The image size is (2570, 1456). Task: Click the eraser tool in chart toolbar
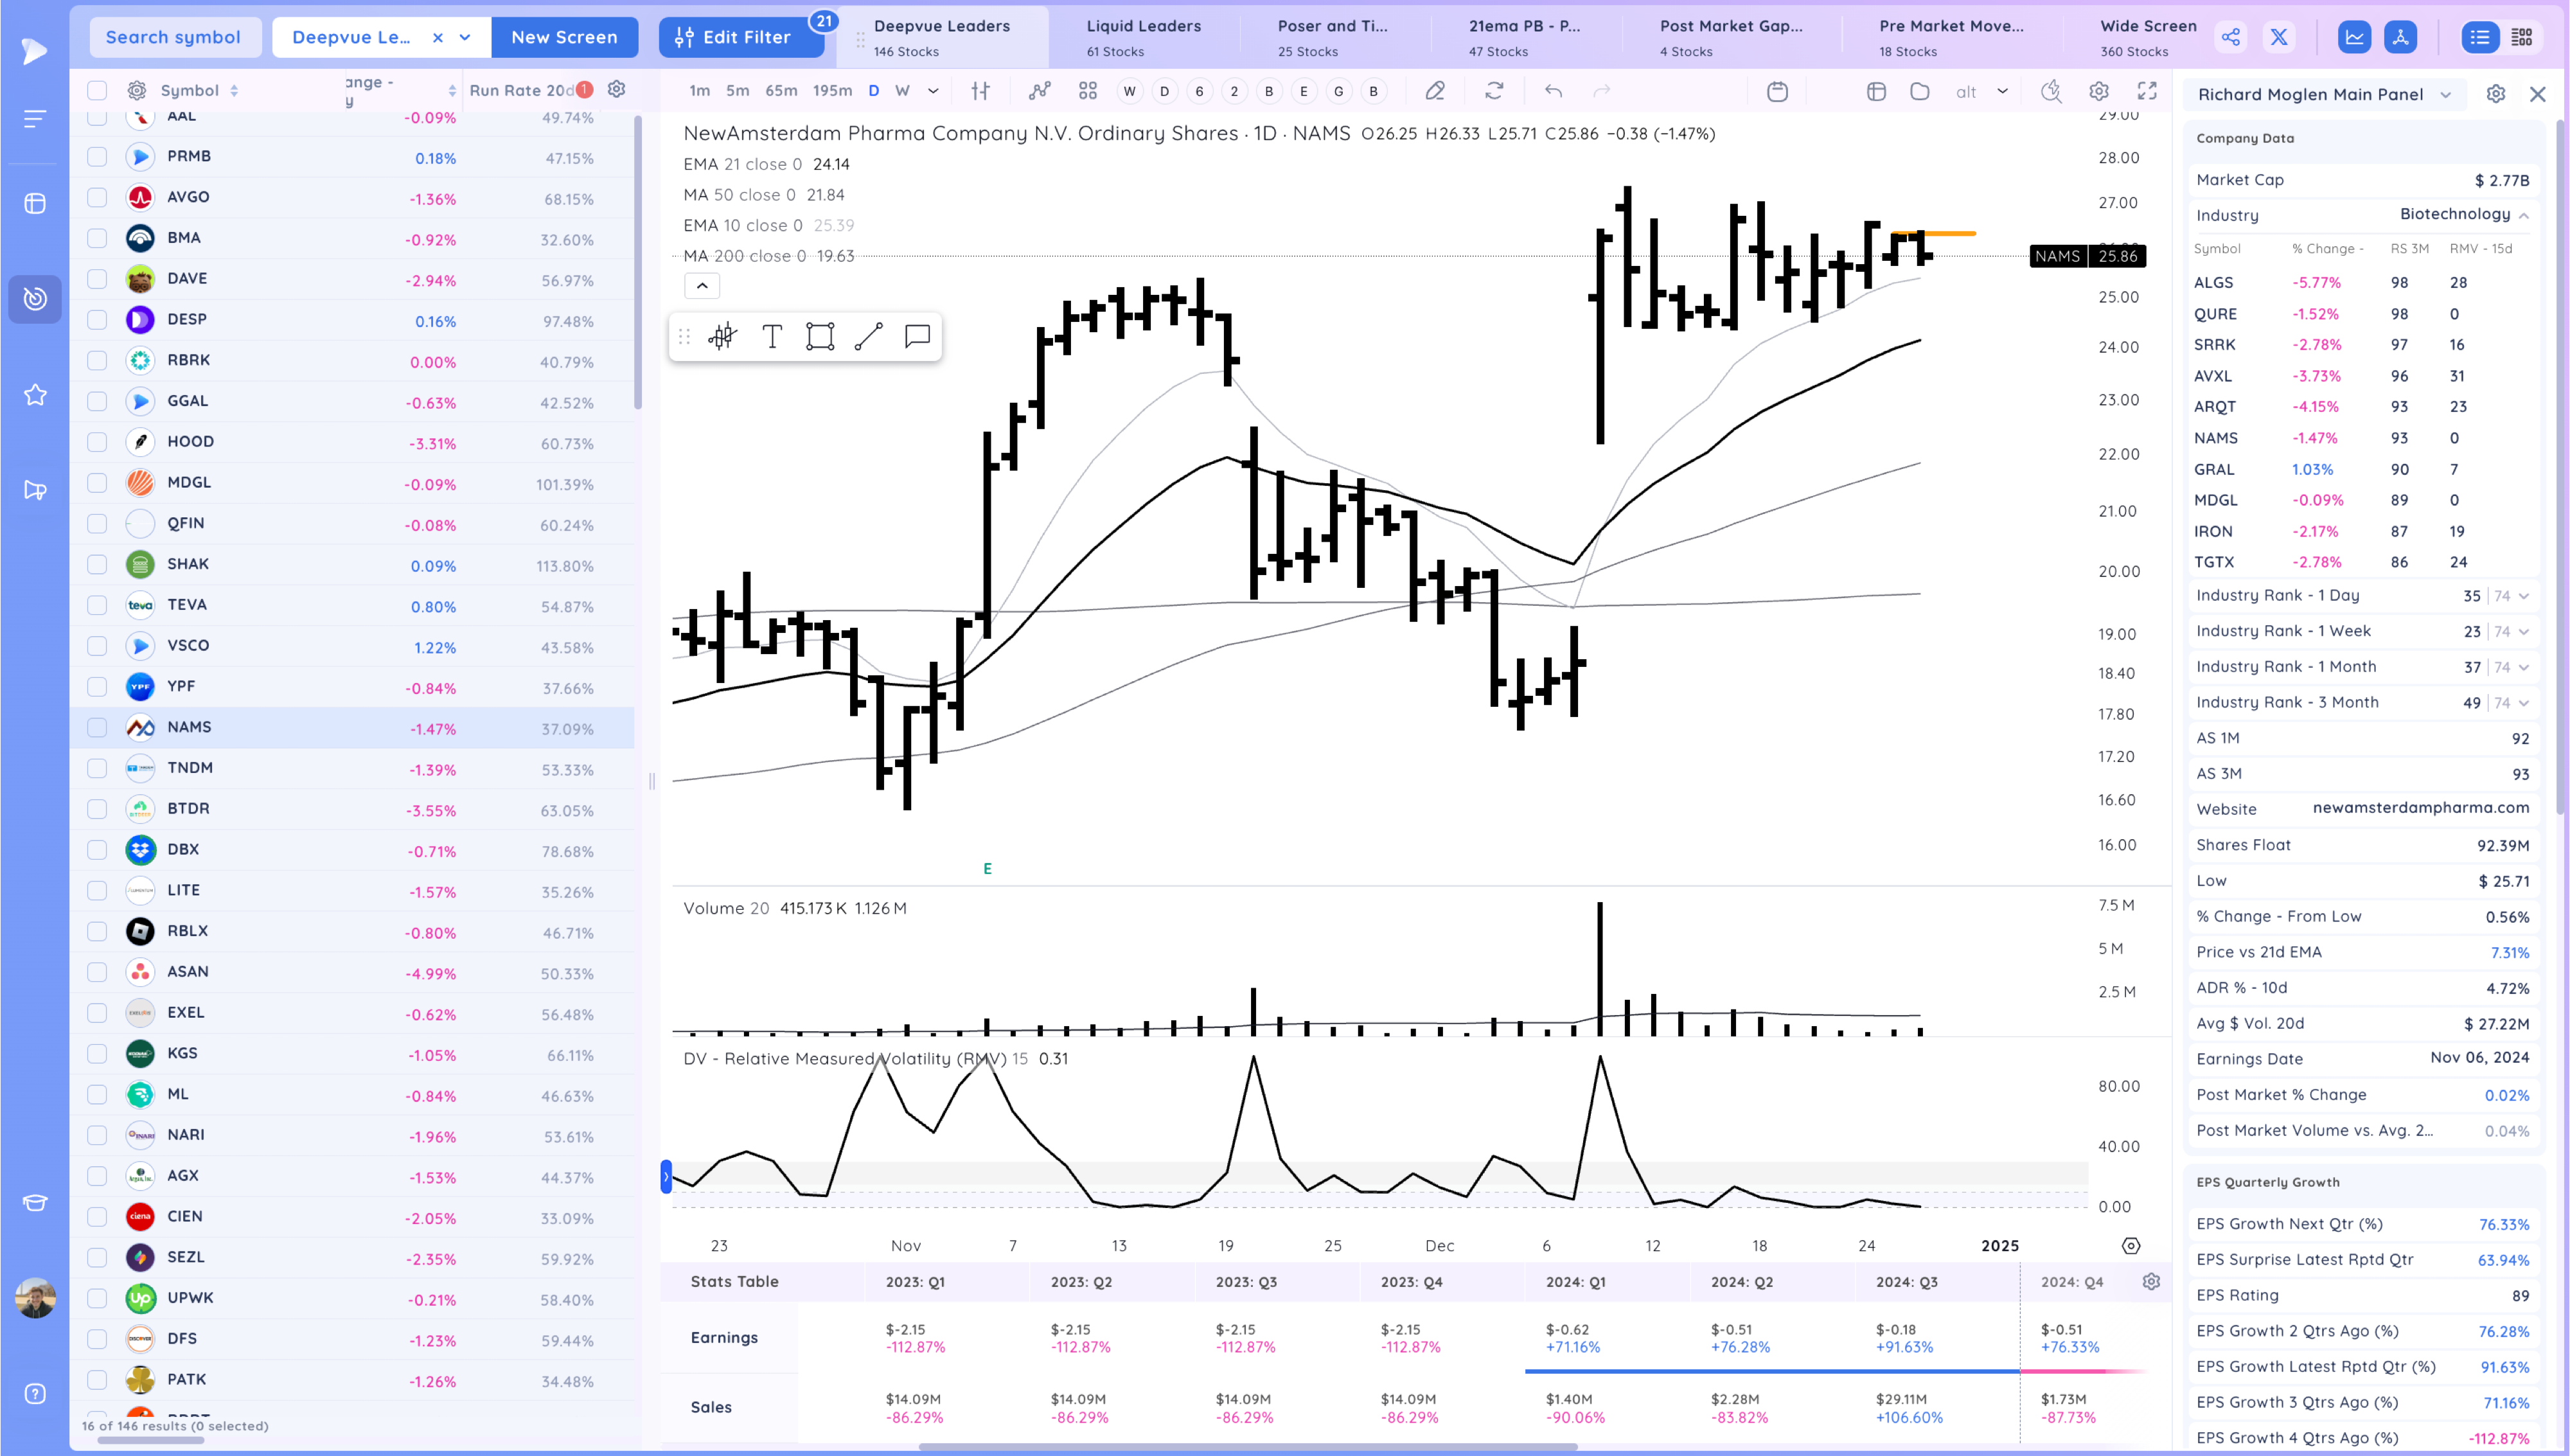(1435, 91)
